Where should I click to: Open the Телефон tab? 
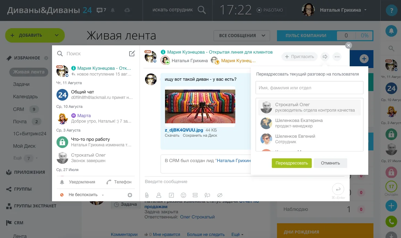(x=119, y=182)
